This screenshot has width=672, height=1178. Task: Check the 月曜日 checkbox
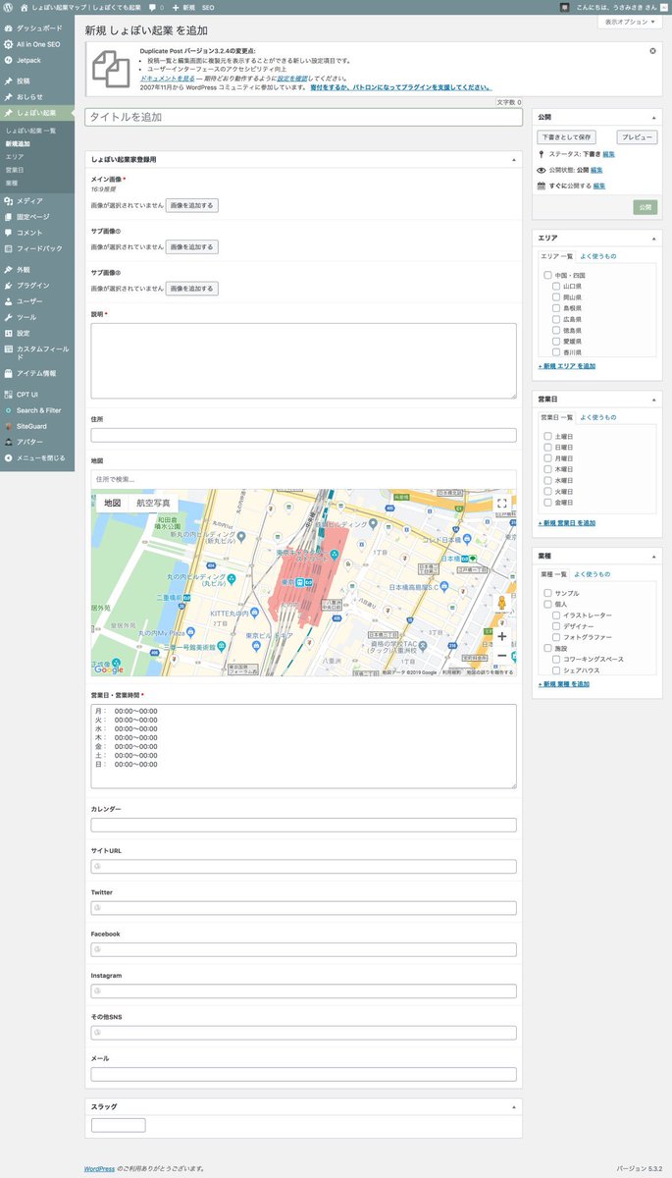[x=548, y=458]
